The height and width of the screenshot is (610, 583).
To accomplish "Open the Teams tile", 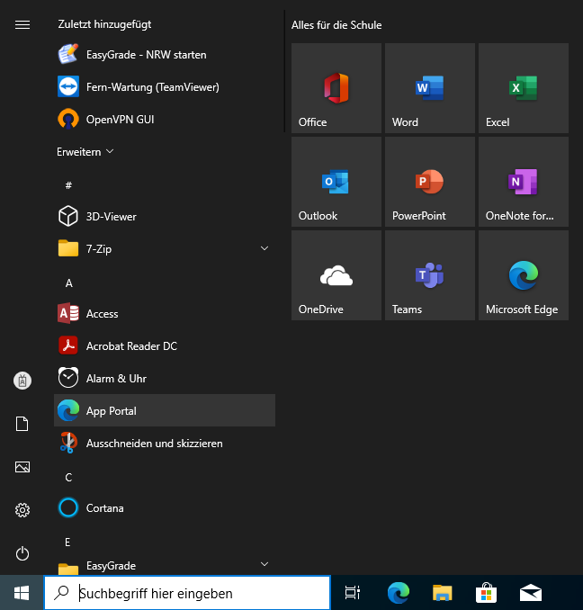I will click(429, 275).
